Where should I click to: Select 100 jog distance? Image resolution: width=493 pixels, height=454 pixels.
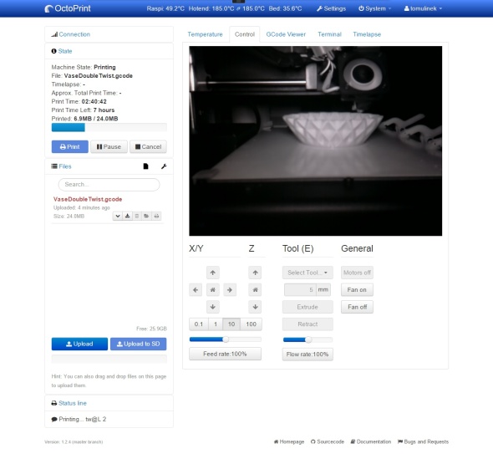(x=251, y=324)
